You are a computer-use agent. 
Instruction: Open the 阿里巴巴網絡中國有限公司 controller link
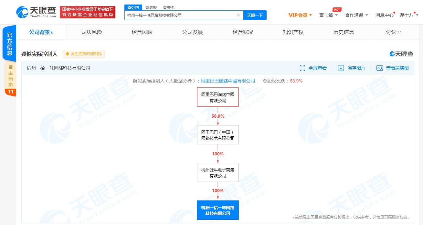[x=228, y=81]
